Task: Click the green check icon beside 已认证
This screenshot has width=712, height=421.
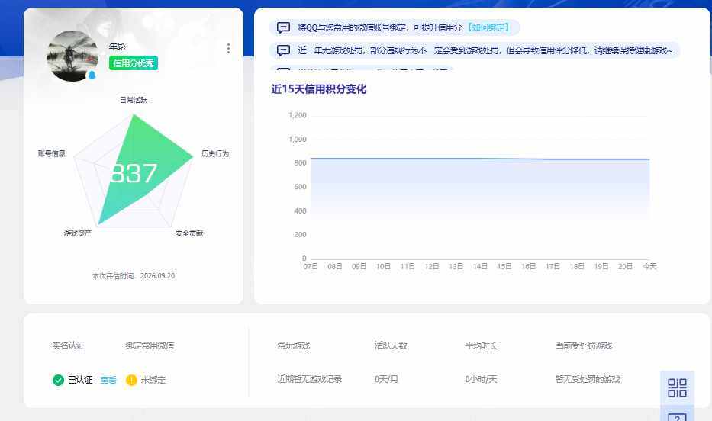Action: point(58,380)
